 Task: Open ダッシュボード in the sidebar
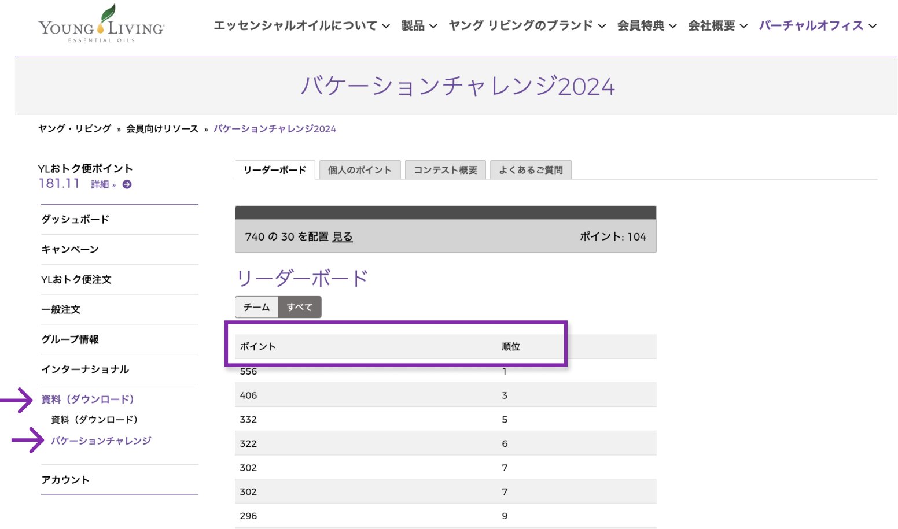75,219
